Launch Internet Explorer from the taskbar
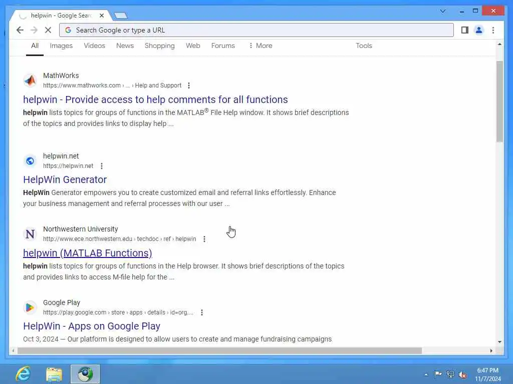Screen dimensions: 513x384 pyautogui.click(x=23, y=374)
